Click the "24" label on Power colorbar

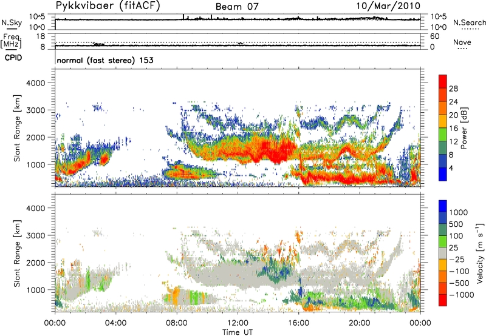(453, 102)
